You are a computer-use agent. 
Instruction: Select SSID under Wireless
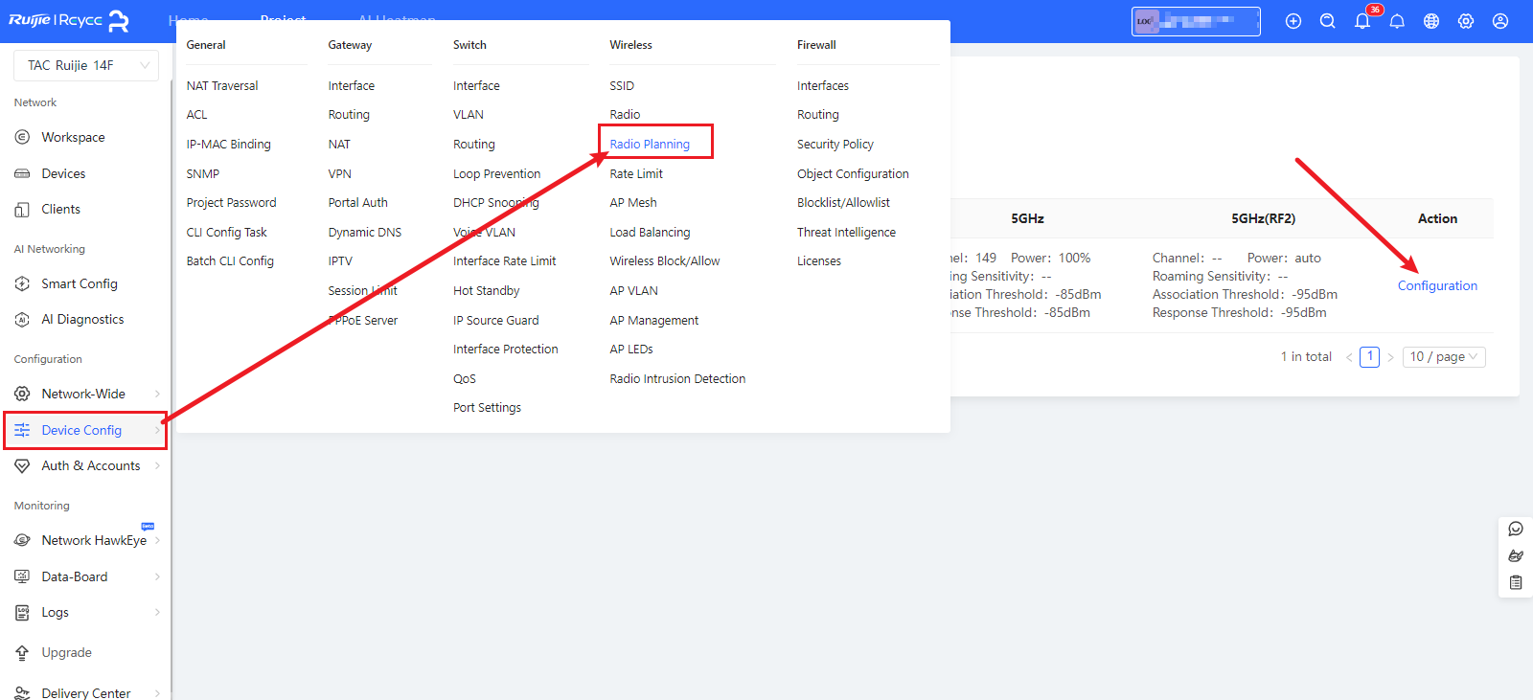coord(622,85)
